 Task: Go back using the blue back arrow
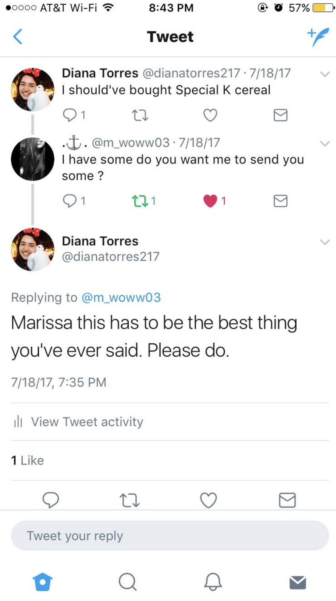click(x=17, y=37)
